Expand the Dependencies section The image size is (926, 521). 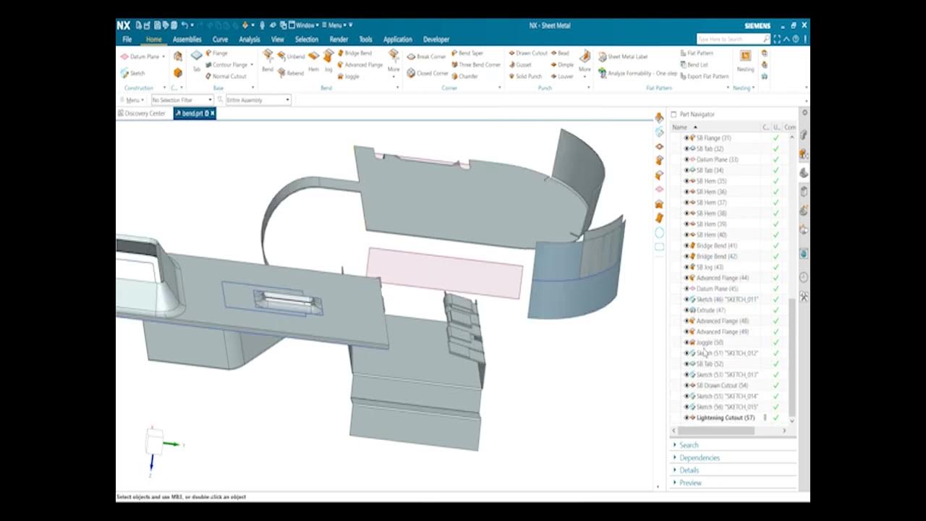tap(699, 457)
